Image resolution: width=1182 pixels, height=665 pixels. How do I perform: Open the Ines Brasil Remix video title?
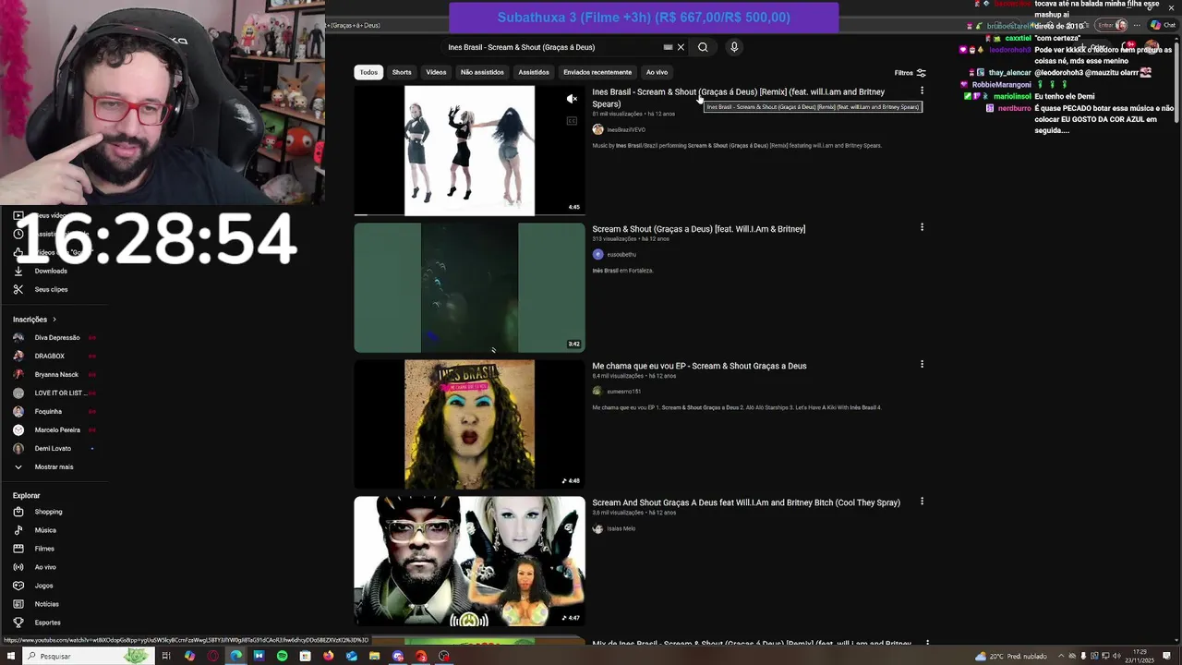tap(738, 97)
